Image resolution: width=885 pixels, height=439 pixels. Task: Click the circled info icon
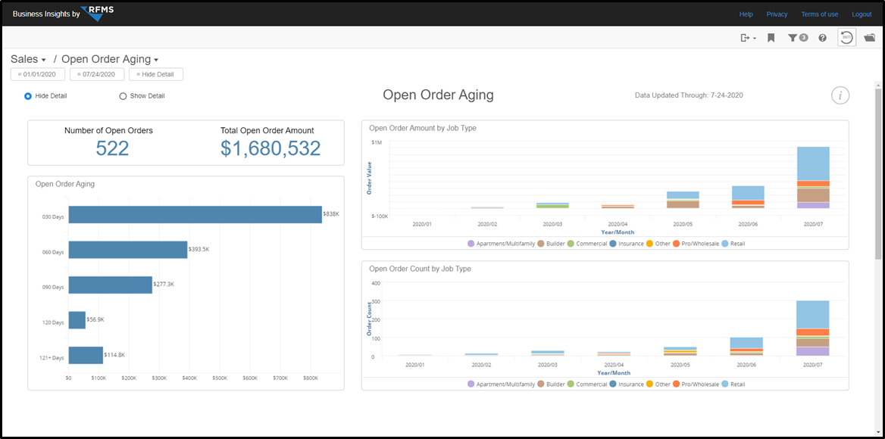pos(840,96)
